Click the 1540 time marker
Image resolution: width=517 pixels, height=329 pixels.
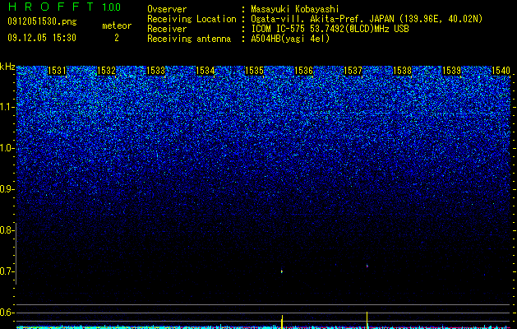tap(501, 71)
